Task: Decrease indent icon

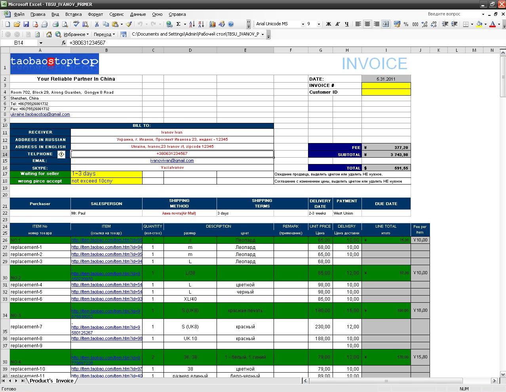Action: [445, 24]
